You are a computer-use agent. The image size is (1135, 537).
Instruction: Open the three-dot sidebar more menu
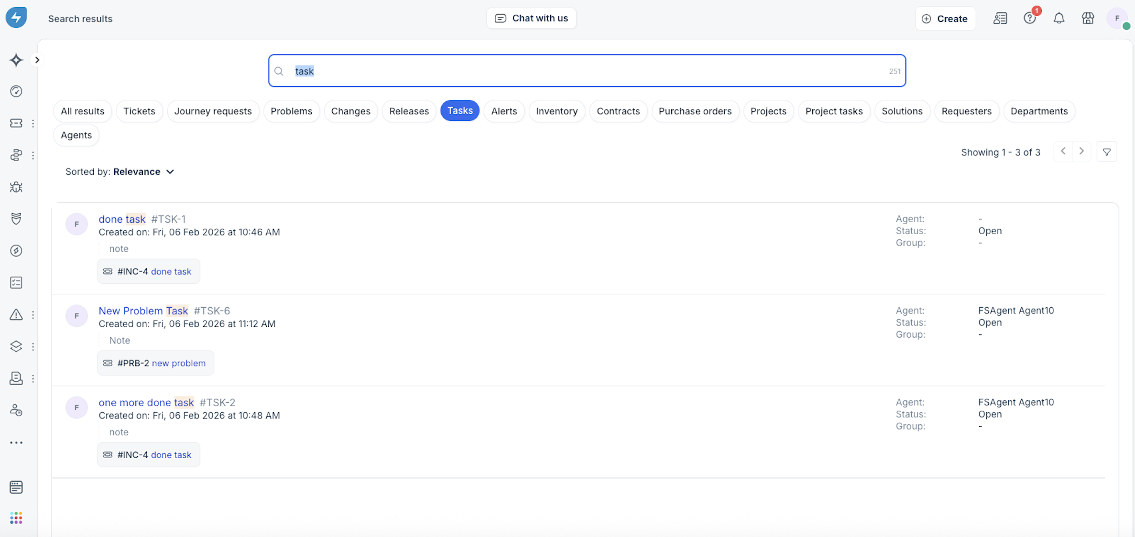point(16,442)
